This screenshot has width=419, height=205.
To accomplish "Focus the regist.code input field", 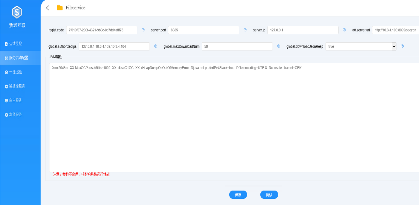I will tap(102, 30).
